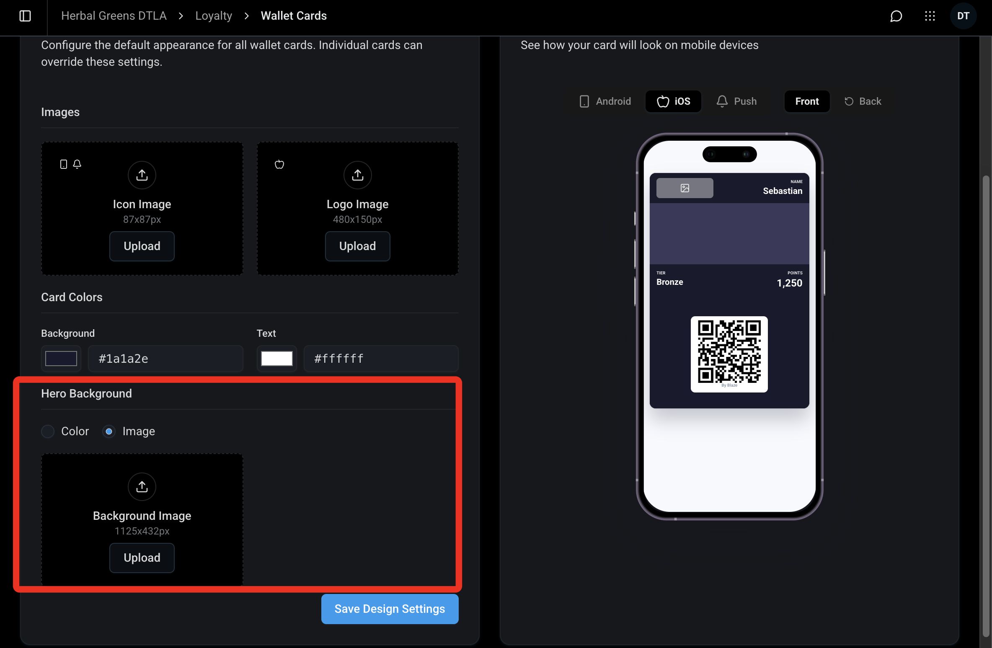Image resolution: width=992 pixels, height=648 pixels.
Task: Click the Card Colors section heading
Action: (x=72, y=297)
